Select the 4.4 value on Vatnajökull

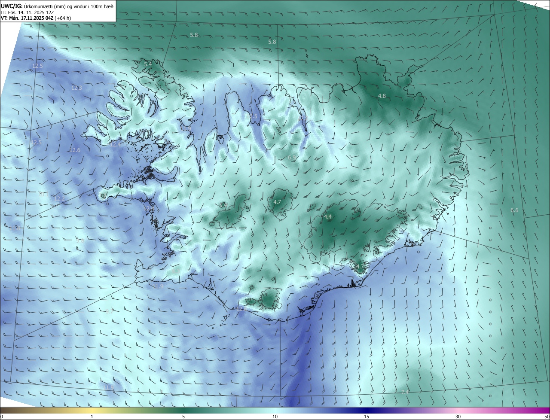(328, 217)
